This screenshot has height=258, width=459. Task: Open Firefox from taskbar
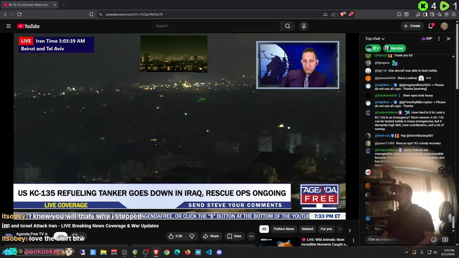pos(188,252)
